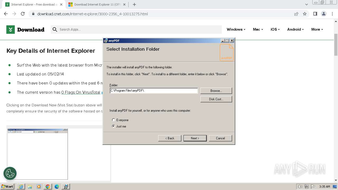The width and height of the screenshot is (338, 190).
Task: Click the scrollbar up arrow
Action: coord(336,21)
